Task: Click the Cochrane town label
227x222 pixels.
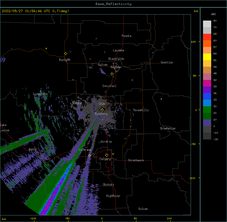Action: (x=85, y=150)
